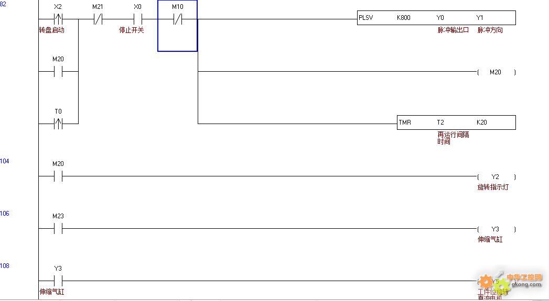The height and width of the screenshot is (301, 549).
Task: Select the X0 stop switch contact
Action: pos(137,19)
